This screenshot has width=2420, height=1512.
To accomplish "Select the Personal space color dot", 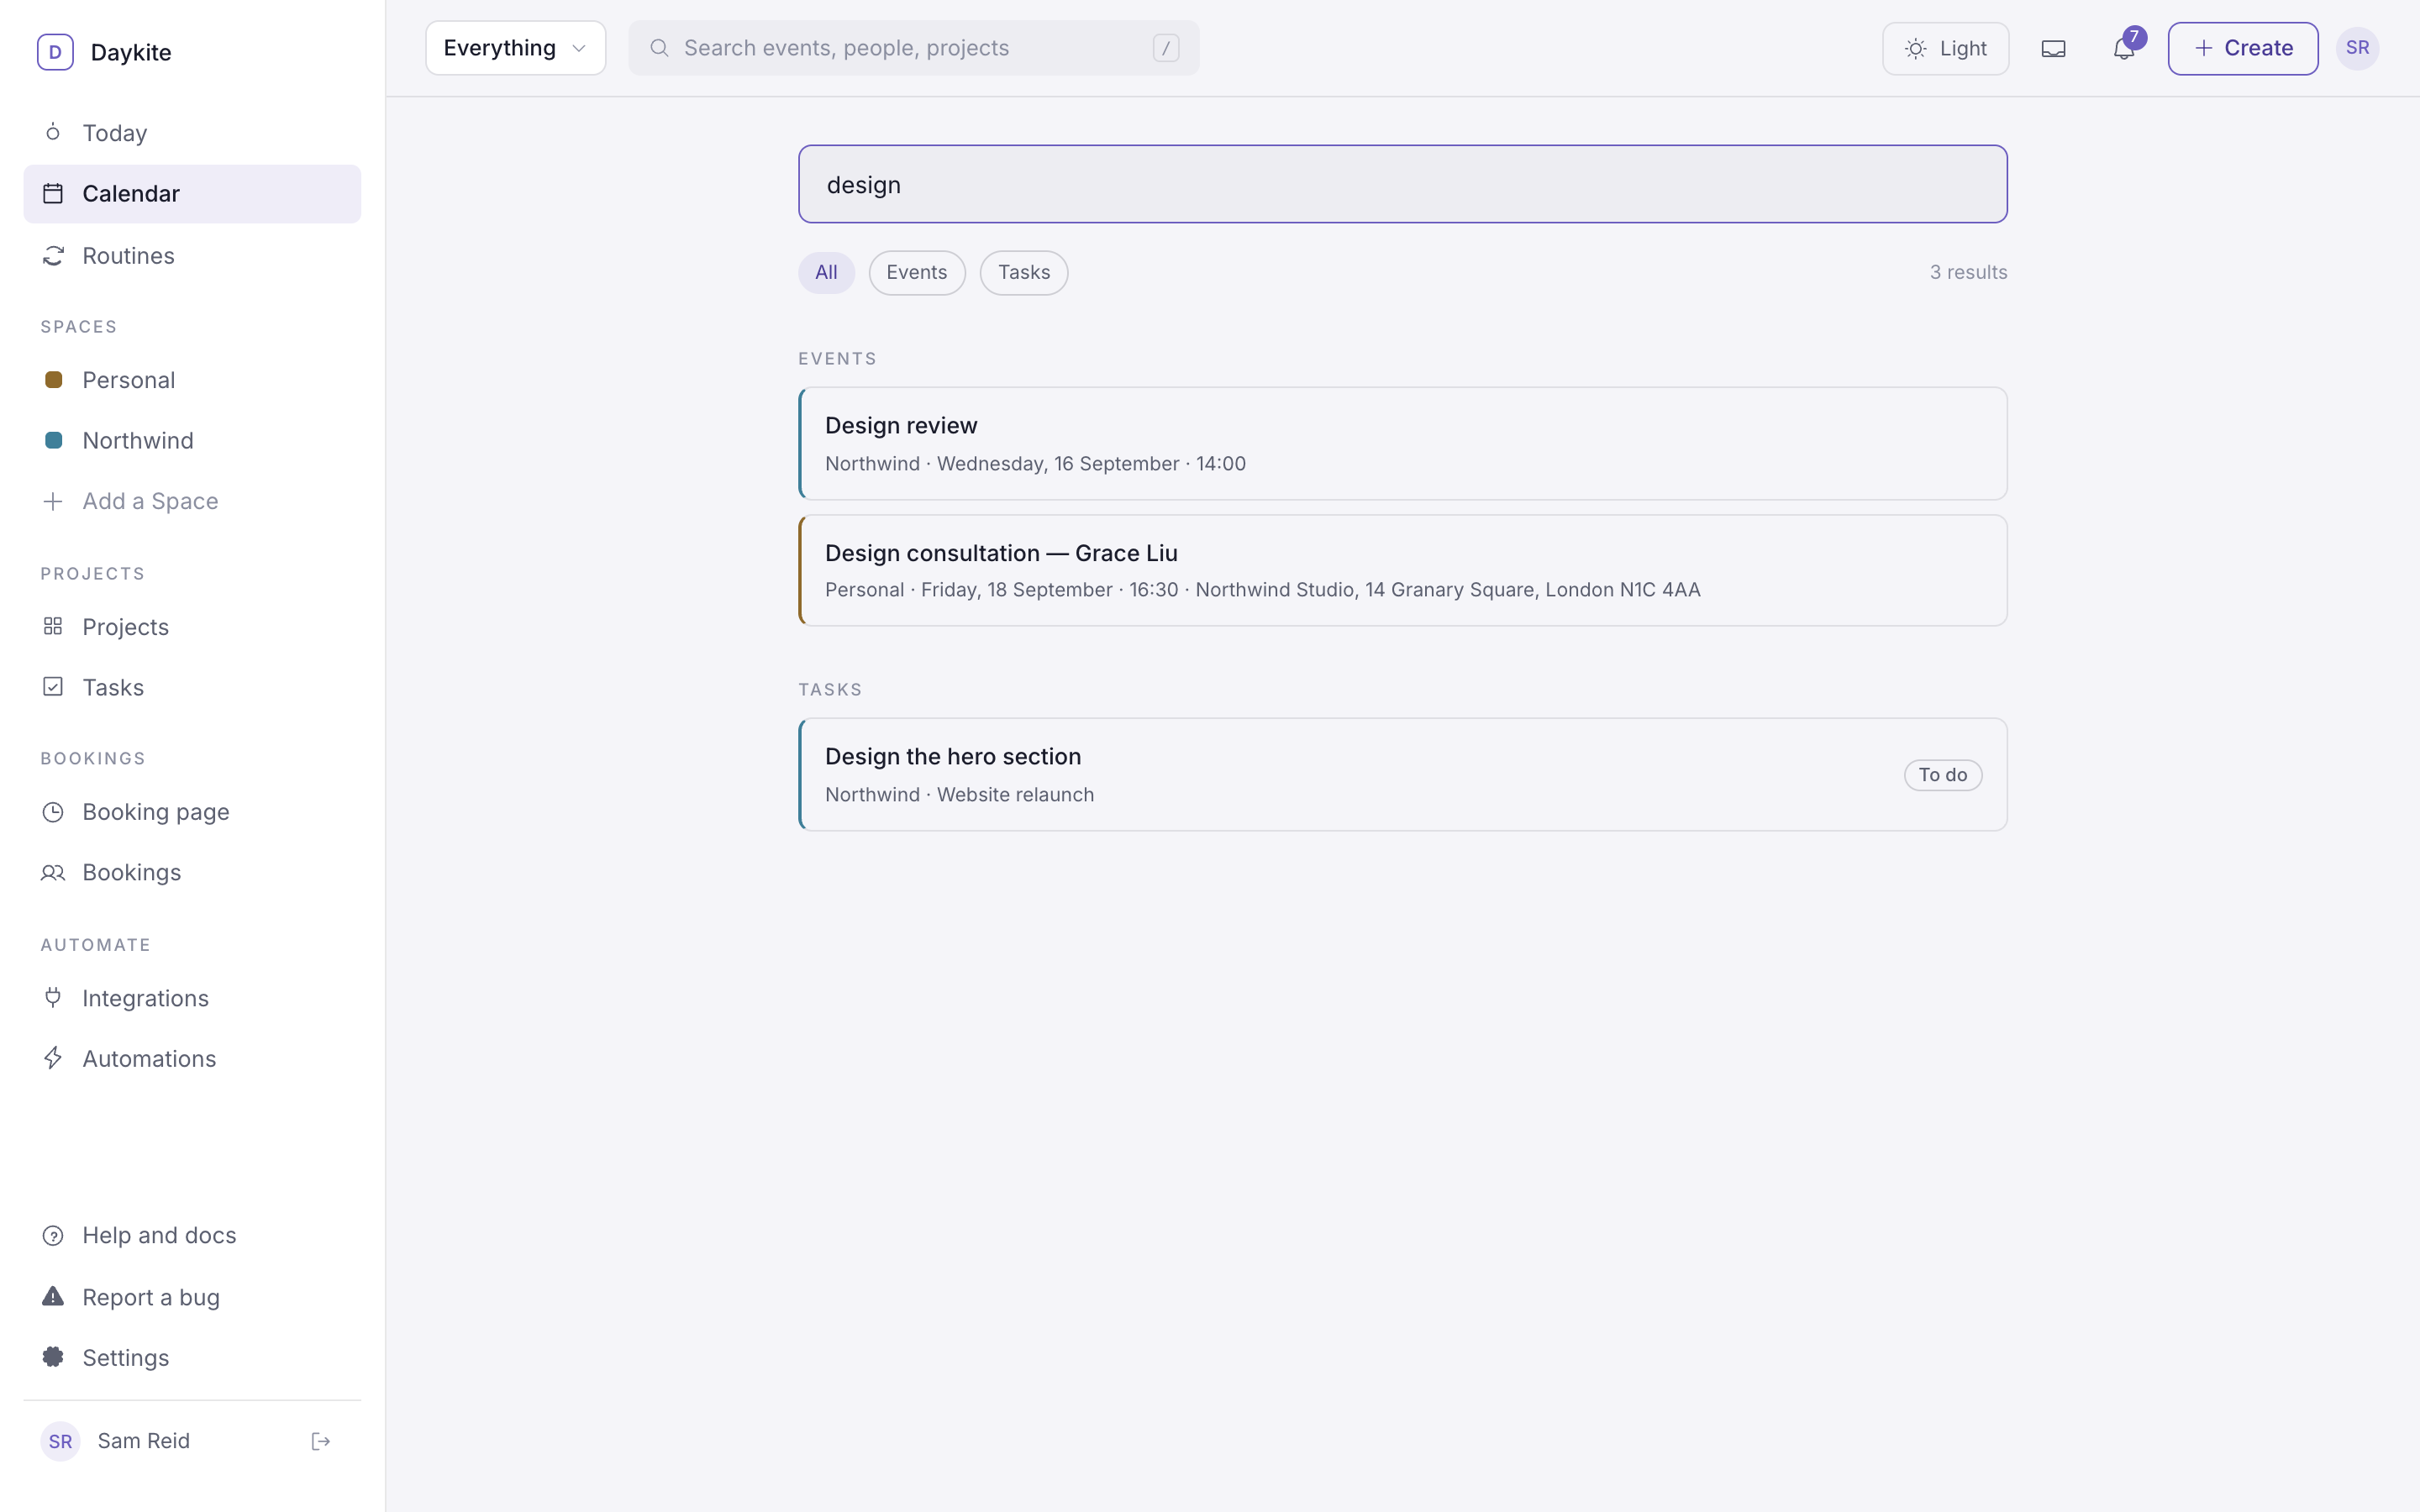I will pyautogui.click(x=54, y=380).
